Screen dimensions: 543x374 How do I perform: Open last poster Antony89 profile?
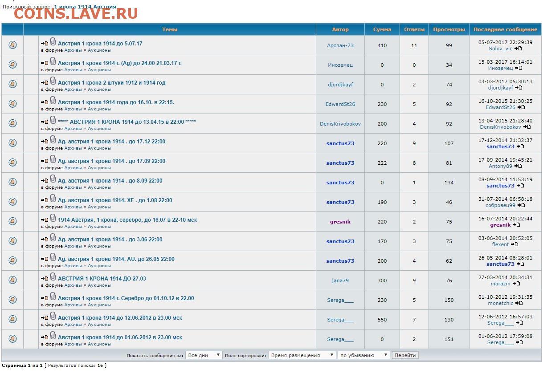501,166
